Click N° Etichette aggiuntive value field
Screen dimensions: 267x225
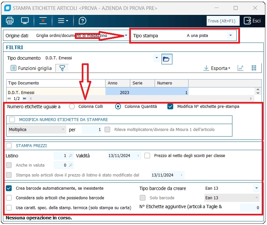click(250, 208)
